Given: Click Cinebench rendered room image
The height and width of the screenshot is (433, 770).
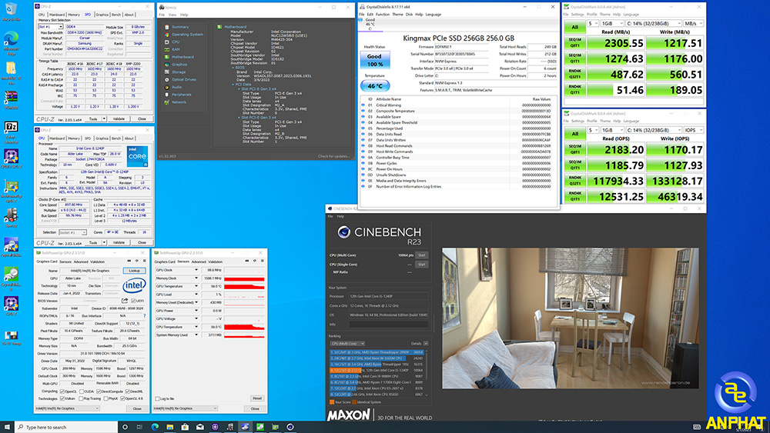Looking at the screenshot, I should coord(570,318).
